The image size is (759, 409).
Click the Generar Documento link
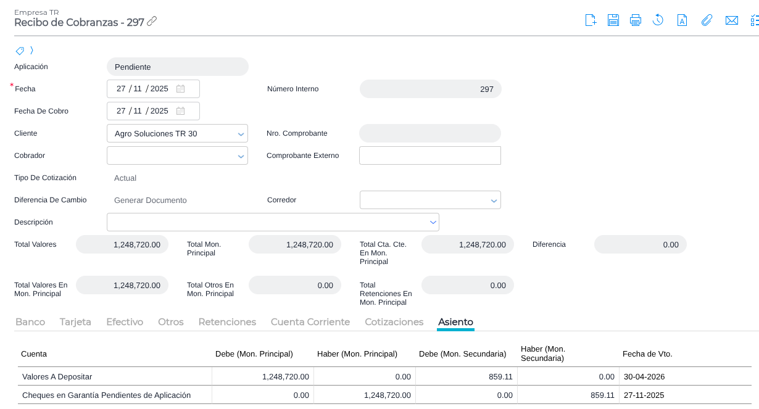[x=150, y=200]
